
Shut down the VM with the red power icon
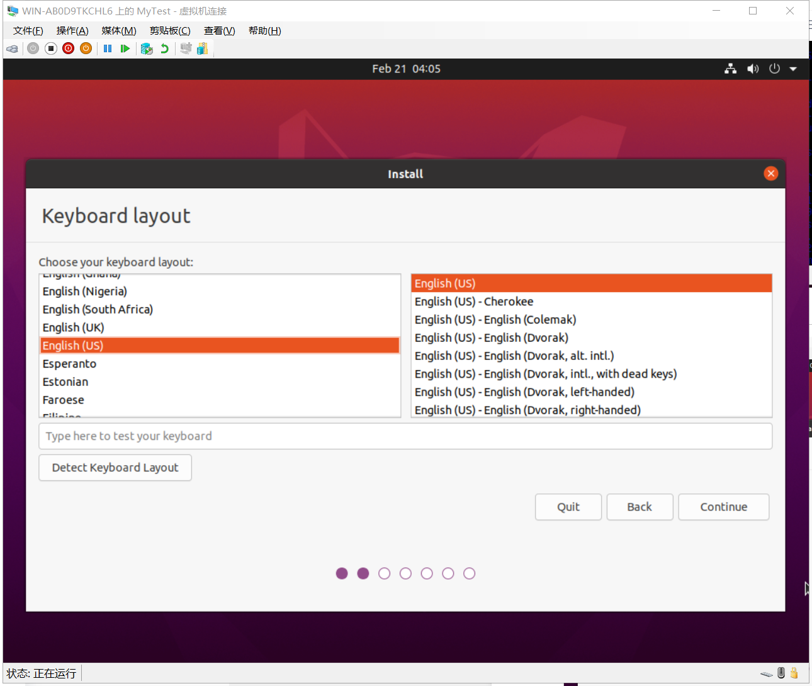point(69,48)
